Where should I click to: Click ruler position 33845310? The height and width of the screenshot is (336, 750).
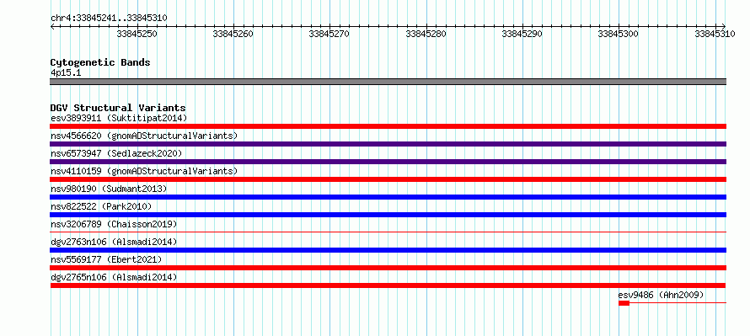tap(715, 34)
